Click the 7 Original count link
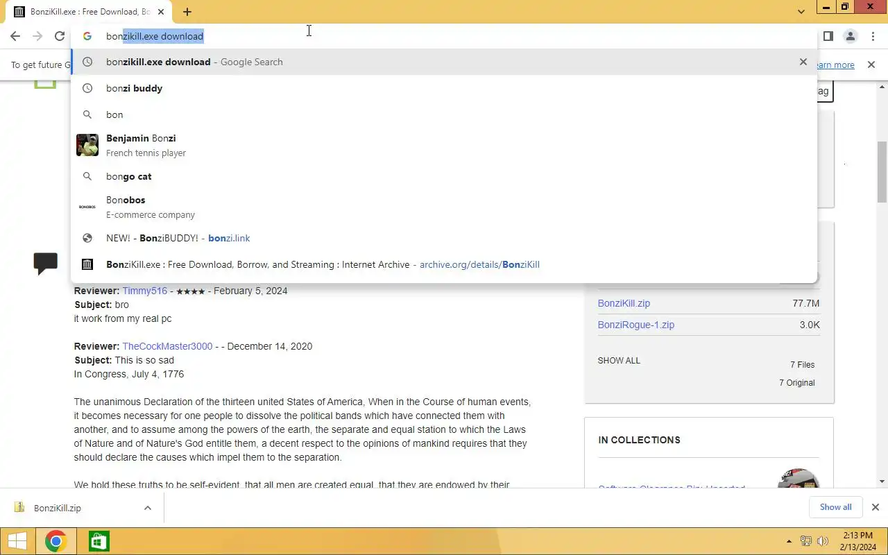The image size is (888, 555). pyautogui.click(x=797, y=383)
